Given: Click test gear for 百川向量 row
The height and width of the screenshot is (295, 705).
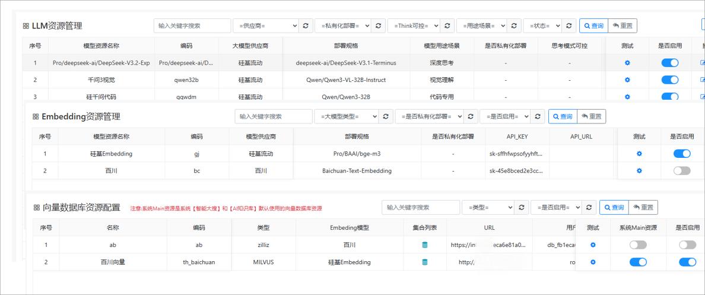Looking at the screenshot, I should click(x=593, y=262).
